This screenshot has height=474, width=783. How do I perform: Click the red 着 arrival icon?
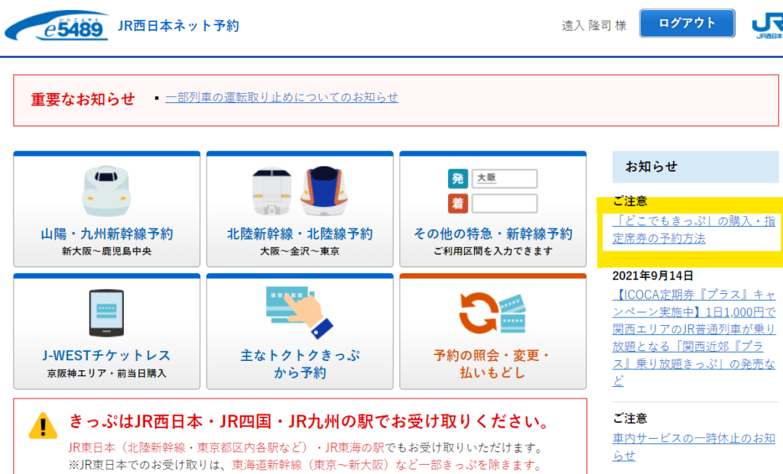pyautogui.click(x=457, y=203)
